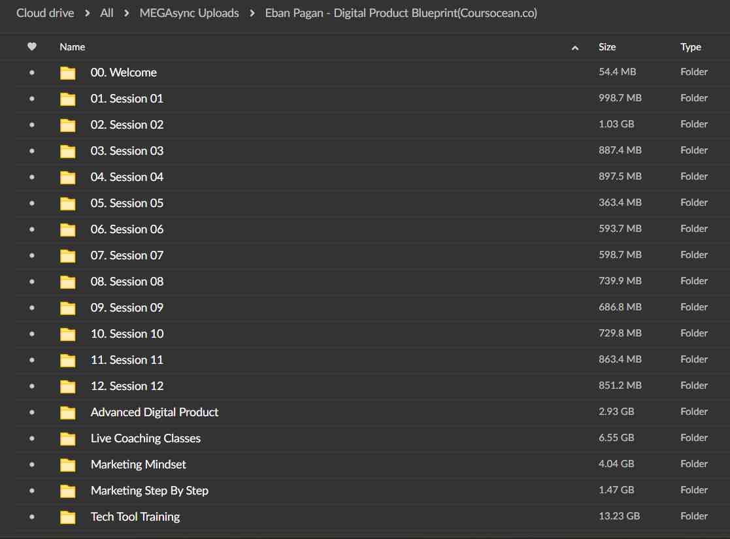Open the Advanced Digital Product folder icon
Image resolution: width=730 pixels, height=539 pixels.
(x=67, y=412)
